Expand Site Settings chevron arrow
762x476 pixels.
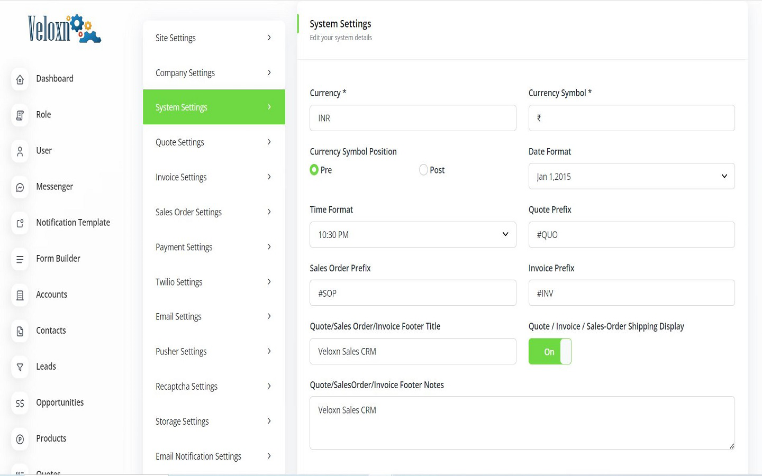click(269, 38)
